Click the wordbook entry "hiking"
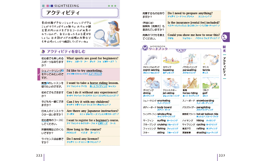 coord(200,120)
